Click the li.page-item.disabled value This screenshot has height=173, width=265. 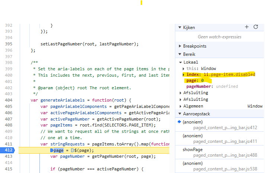coord(229,74)
